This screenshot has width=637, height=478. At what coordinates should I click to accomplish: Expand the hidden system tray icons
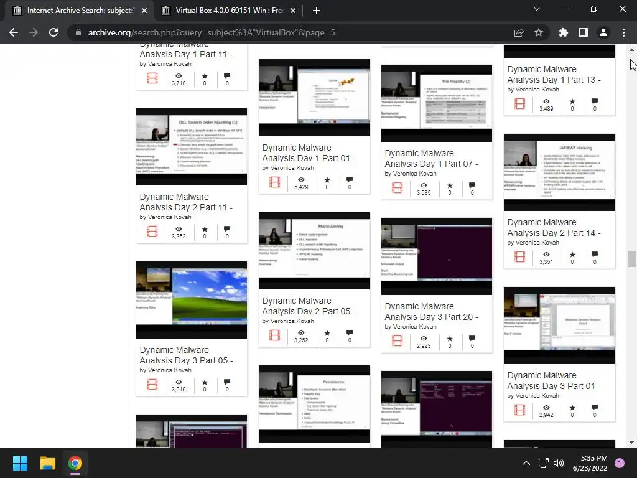coord(526,463)
